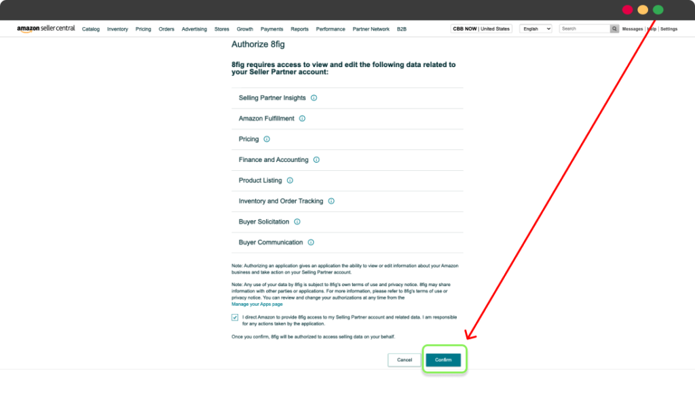The image size is (695, 400).
Task: Open the Inventory menu
Action: point(117,29)
